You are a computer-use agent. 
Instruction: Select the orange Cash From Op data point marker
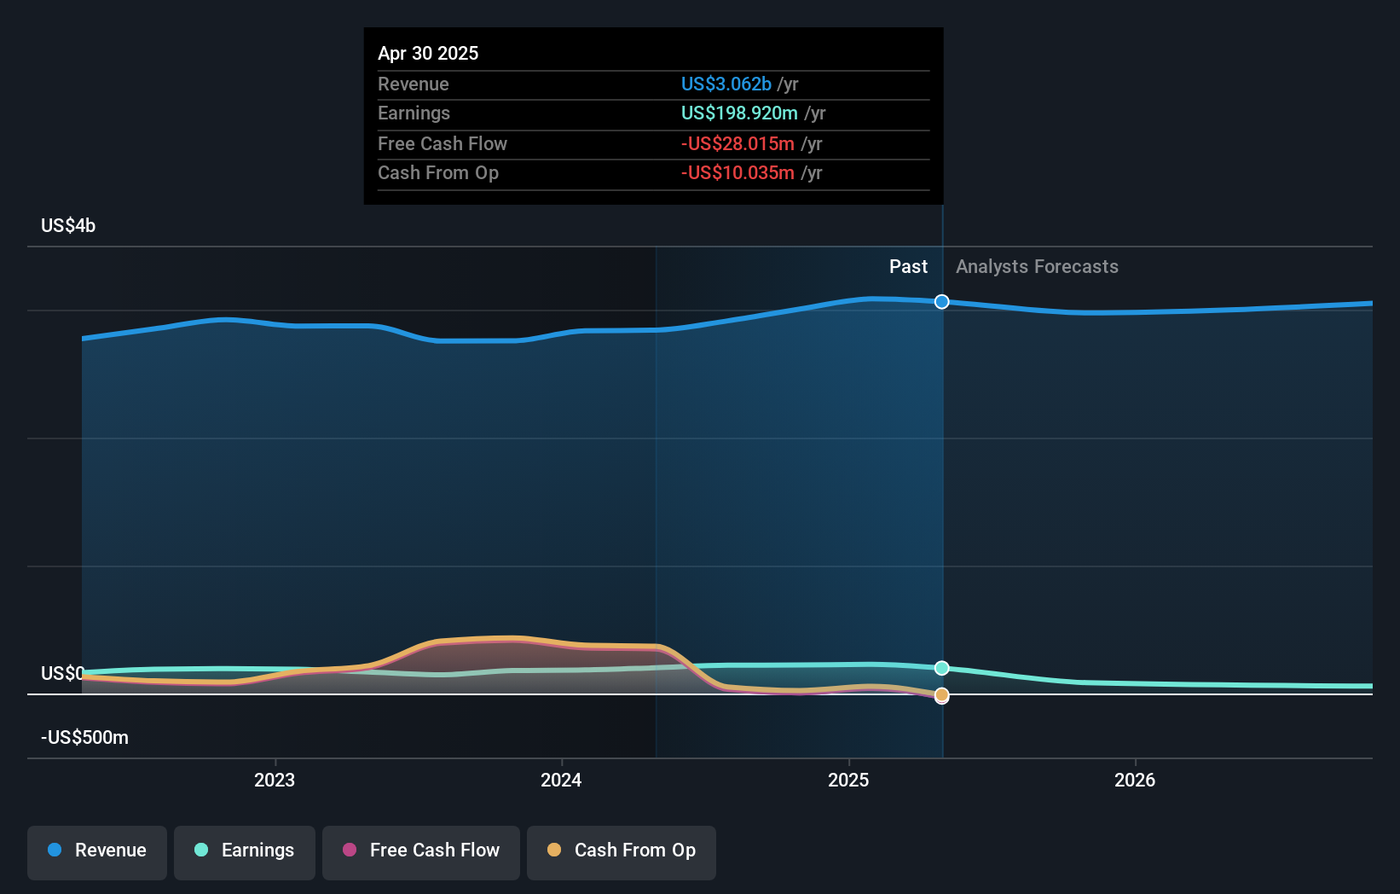942,695
